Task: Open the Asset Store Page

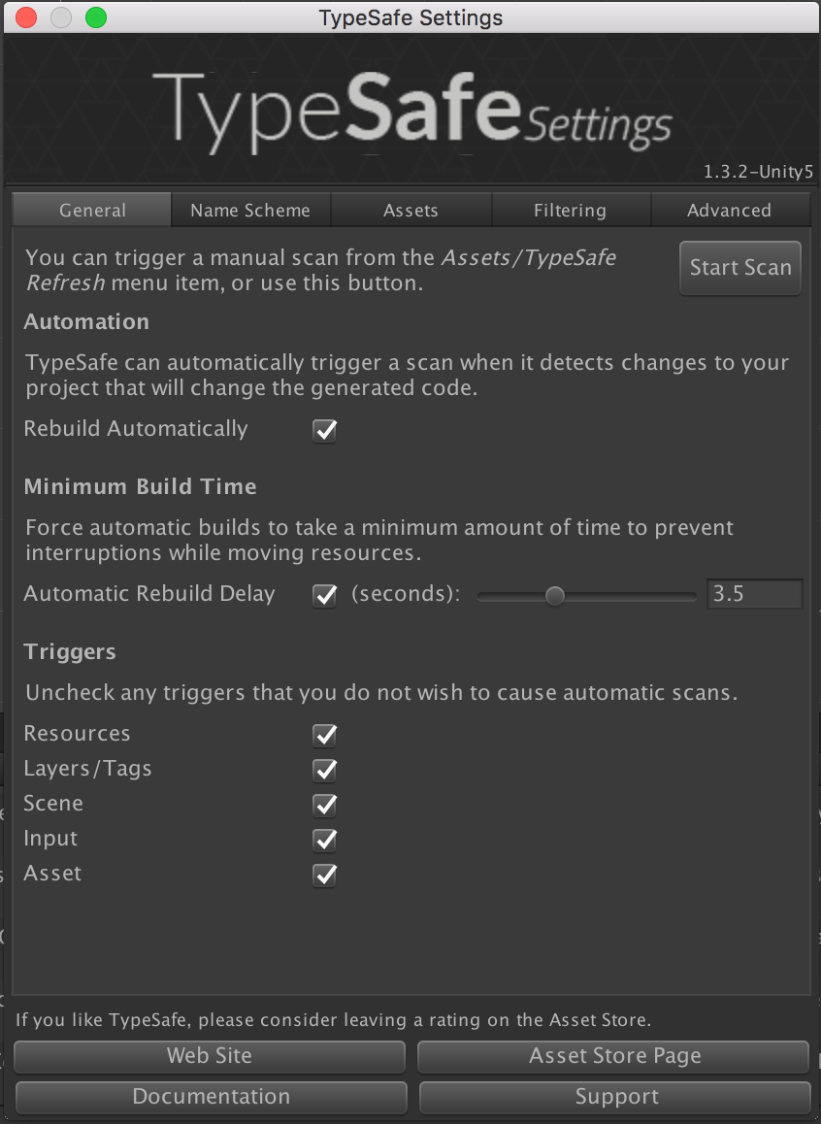Action: click(x=614, y=1056)
